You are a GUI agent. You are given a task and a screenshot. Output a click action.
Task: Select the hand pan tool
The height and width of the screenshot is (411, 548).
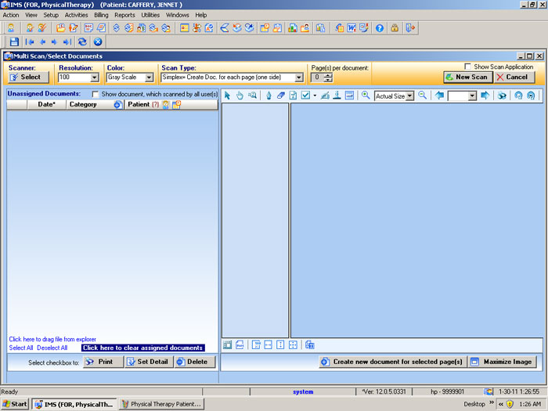[x=240, y=96]
